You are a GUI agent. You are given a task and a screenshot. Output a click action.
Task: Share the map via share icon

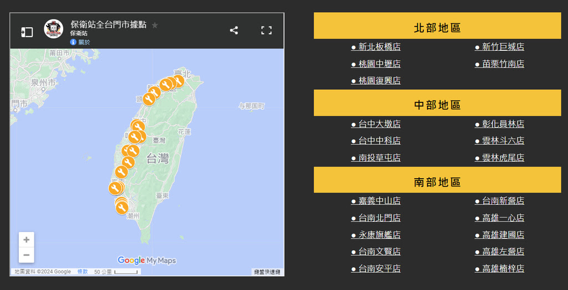click(x=234, y=30)
